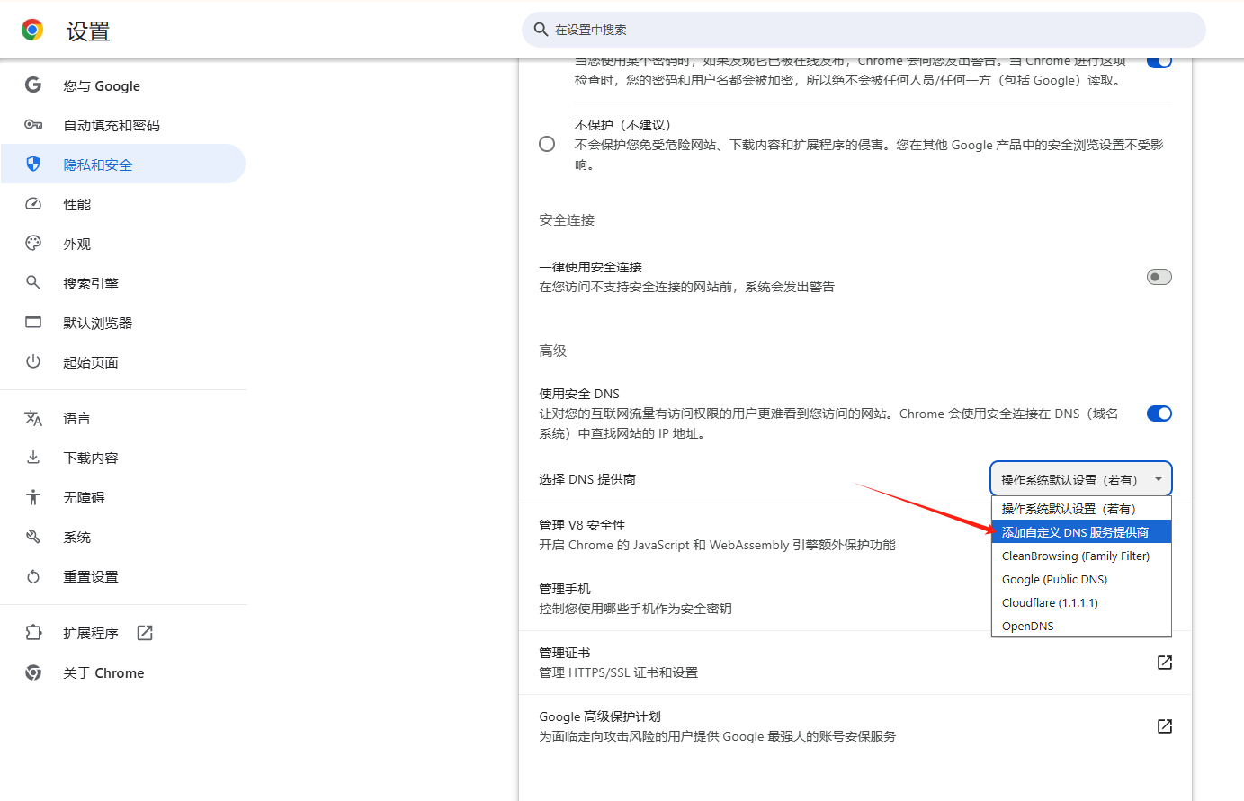Screen dimensions: 1244x801
Task: Click the power icon for startup pages
Action: (x=33, y=361)
